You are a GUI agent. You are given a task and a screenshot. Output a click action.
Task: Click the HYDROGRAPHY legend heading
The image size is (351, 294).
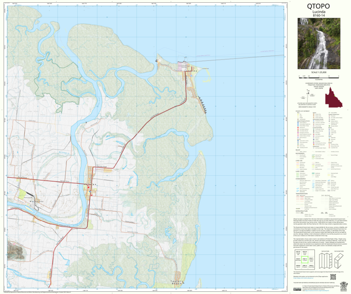point(301,179)
